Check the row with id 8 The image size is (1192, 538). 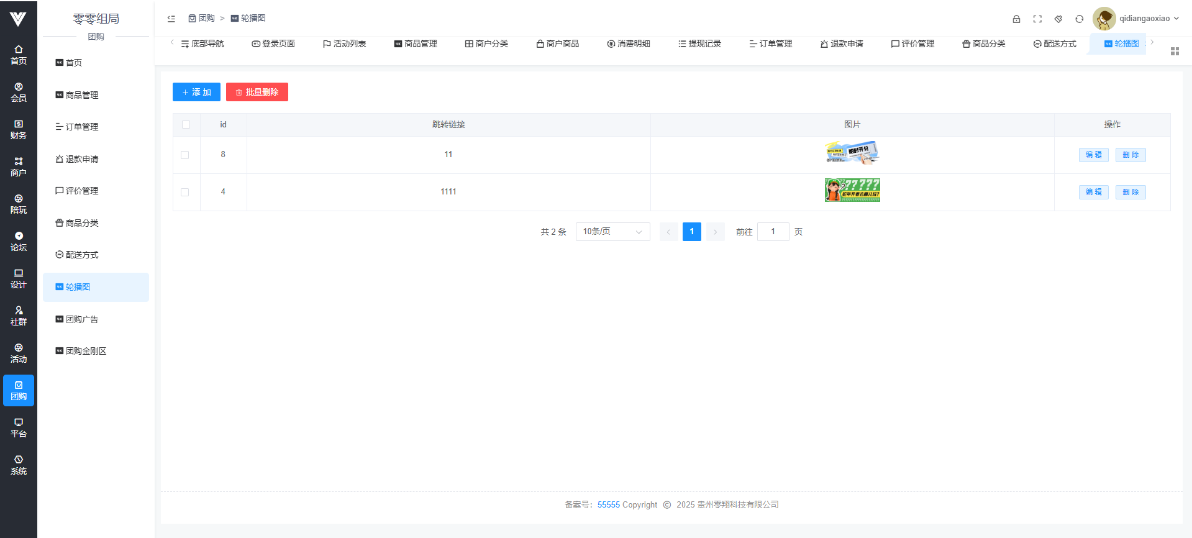point(185,155)
